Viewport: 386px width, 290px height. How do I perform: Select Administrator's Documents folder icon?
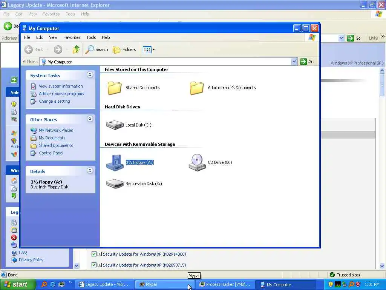(197, 88)
